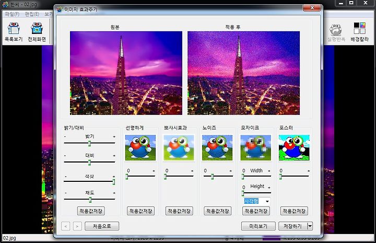Open the 목록보기 list view icon
376x243 pixels.
(x=14, y=32)
